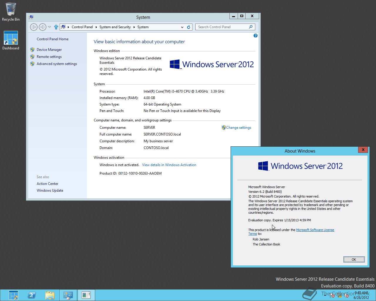Go forward in System window

(43, 27)
